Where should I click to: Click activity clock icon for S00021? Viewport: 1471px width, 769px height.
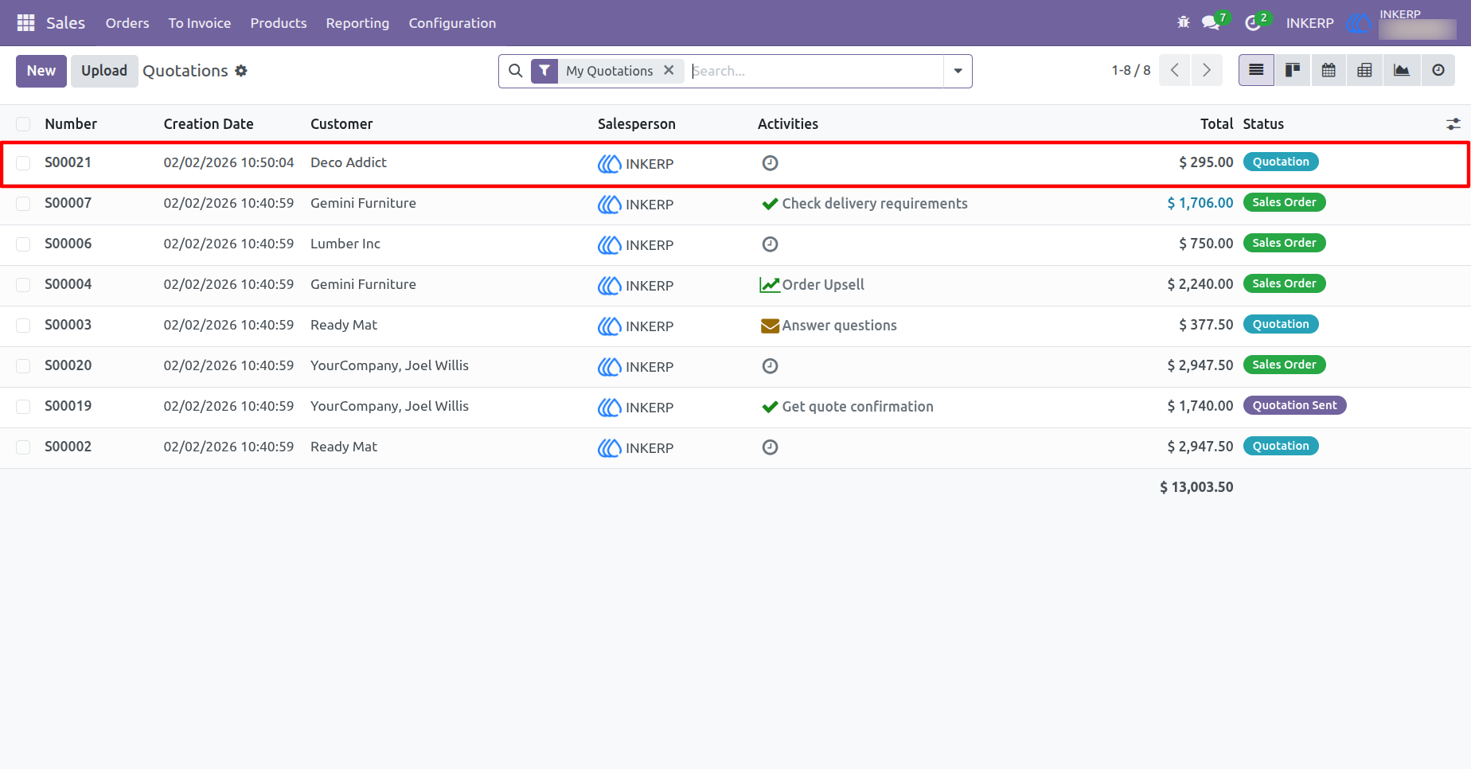coord(770,163)
